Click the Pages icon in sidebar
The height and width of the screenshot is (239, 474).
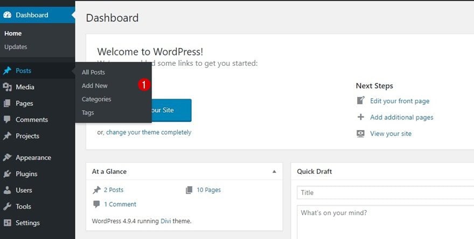[x=7, y=103]
